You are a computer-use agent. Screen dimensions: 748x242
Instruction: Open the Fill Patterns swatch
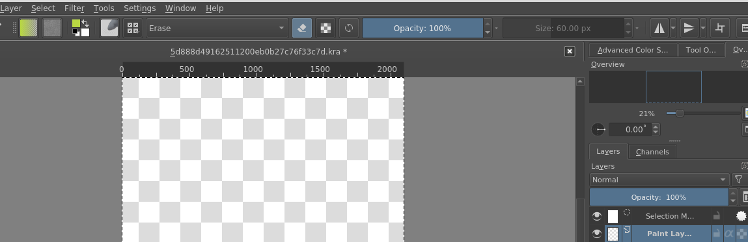(x=52, y=28)
